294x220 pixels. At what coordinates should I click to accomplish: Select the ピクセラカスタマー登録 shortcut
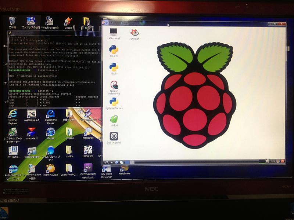click(32, 172)
